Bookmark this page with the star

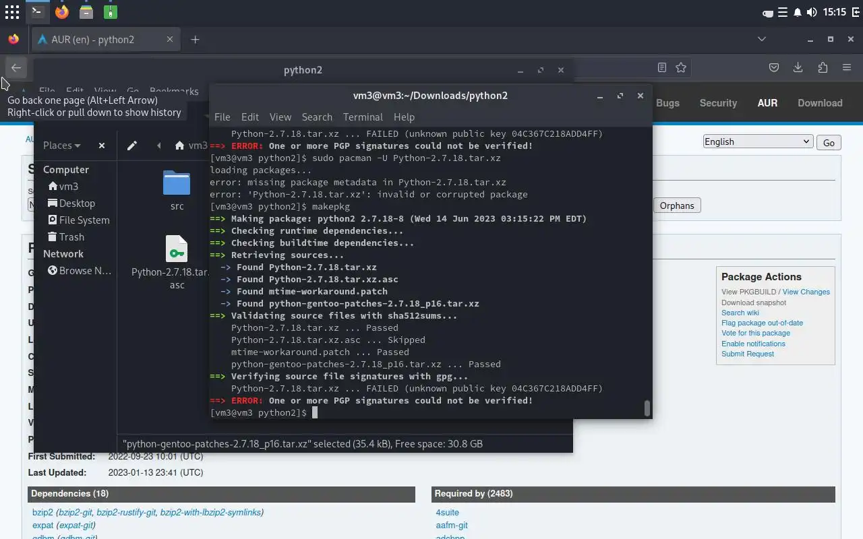tap(681, 67)
